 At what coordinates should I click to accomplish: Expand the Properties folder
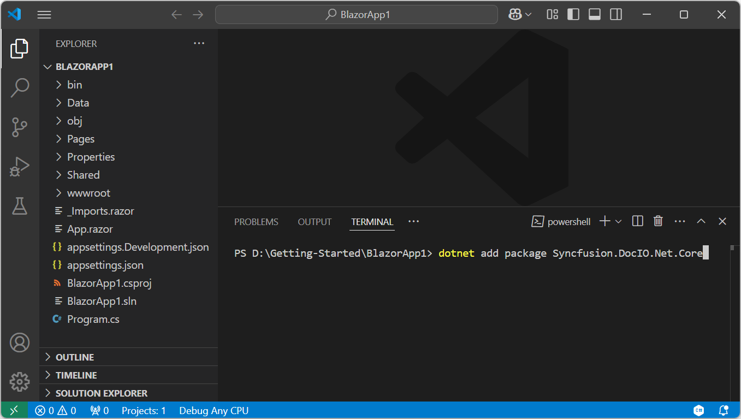(128, 157)
